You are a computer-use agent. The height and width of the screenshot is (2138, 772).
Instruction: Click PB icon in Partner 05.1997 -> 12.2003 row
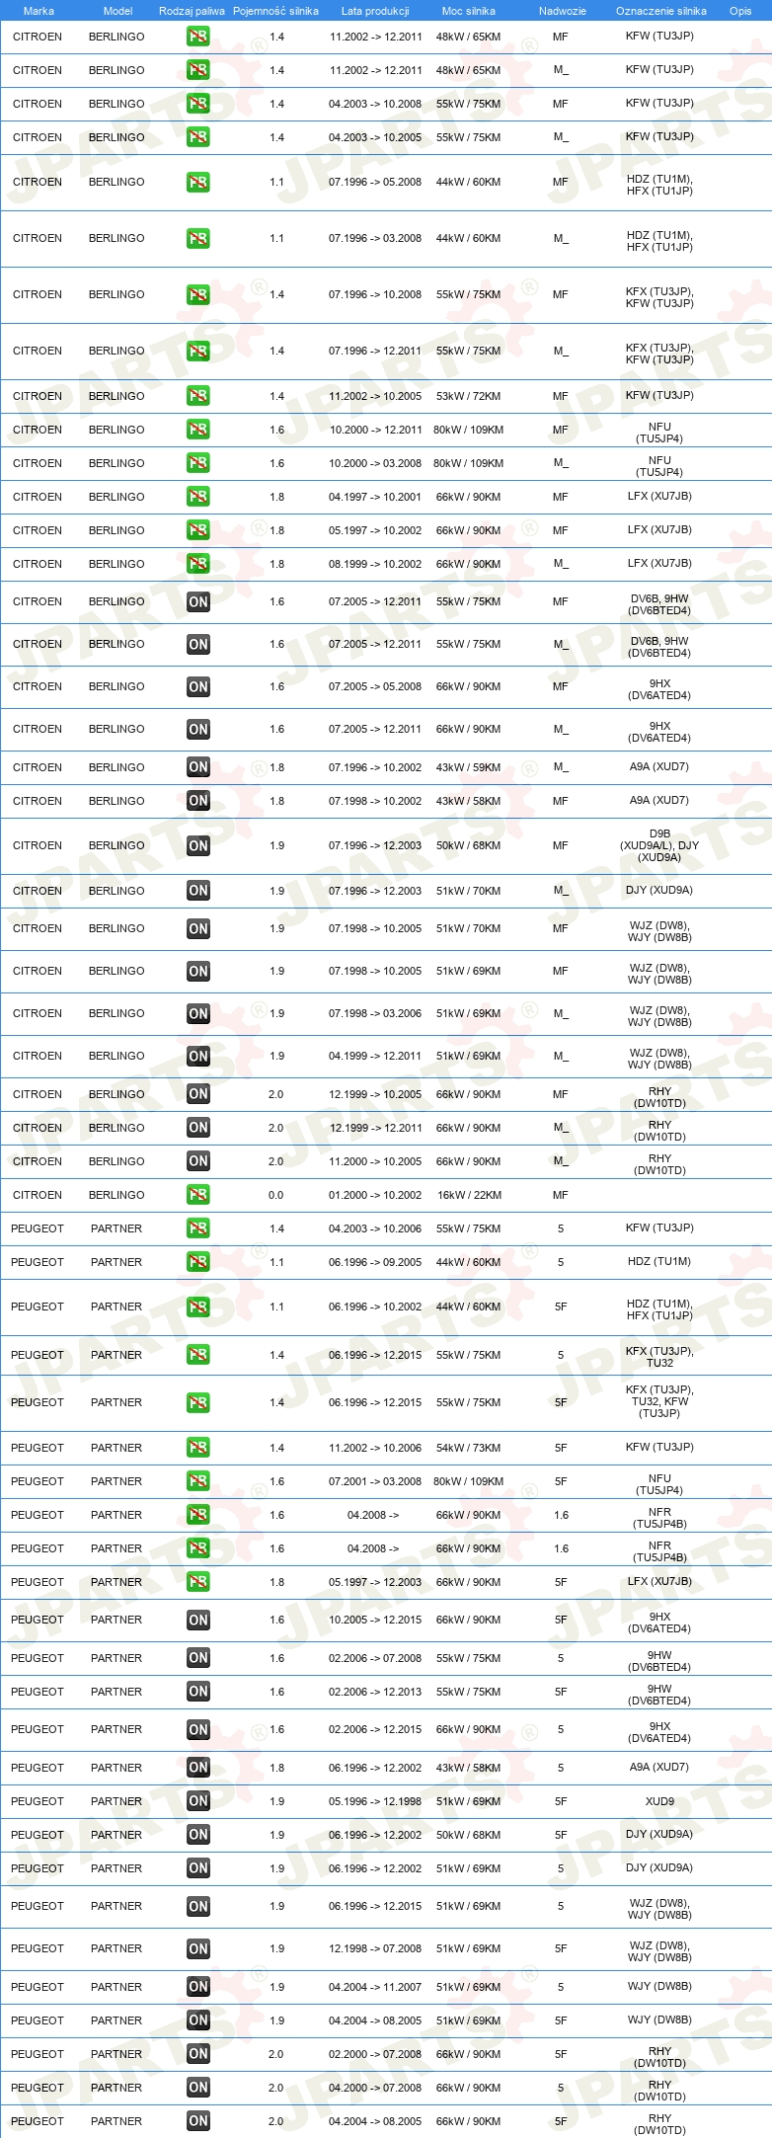coord(198,1582)
